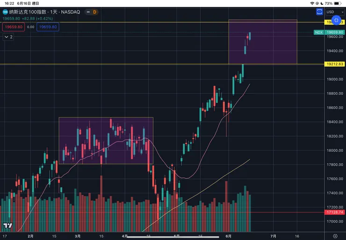The height and width of the screenshot is (240, 346).
Task: Click the blue buy price 19659.80 button
Action: coord(48,27)
